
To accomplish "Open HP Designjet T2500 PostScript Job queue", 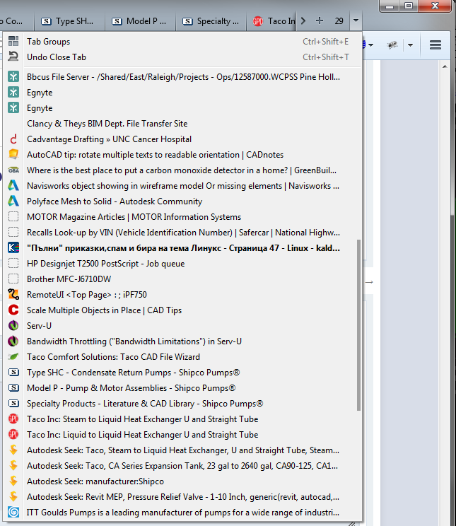I will click(x=182, y=264).
